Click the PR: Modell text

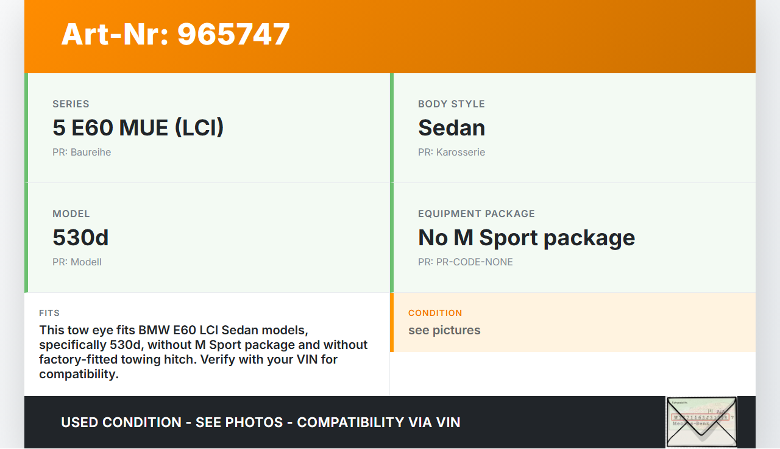click(x=77, y=262)
